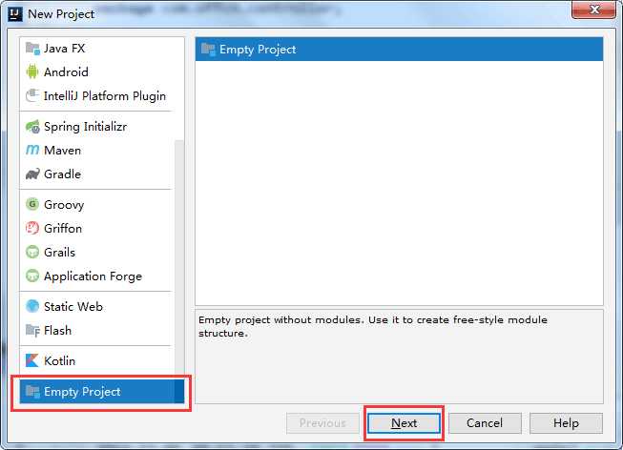This screenshot has width=623, height=450.
Task: Click the Flash folder icon
Action: 32,331
